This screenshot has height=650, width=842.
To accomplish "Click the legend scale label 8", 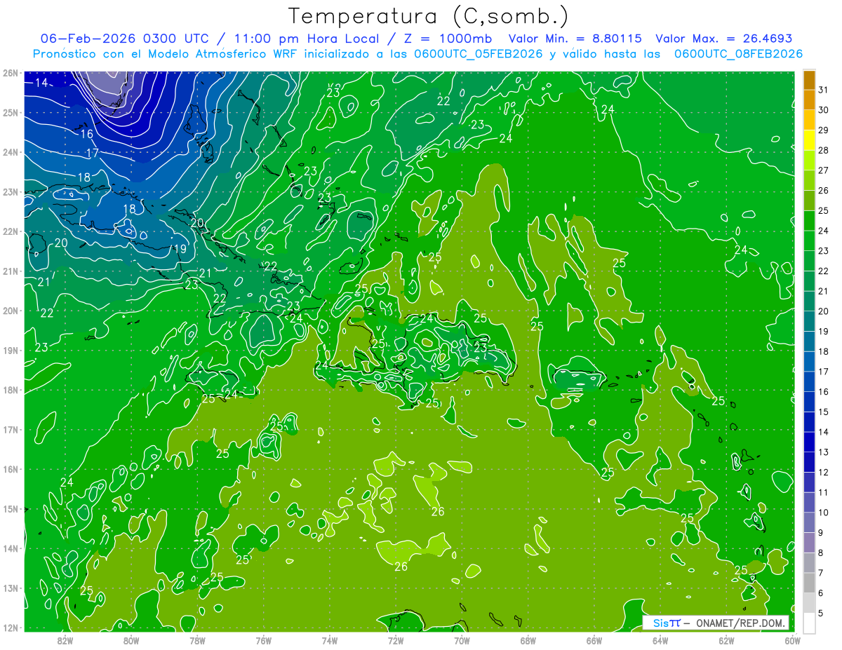I will (821, 553).
